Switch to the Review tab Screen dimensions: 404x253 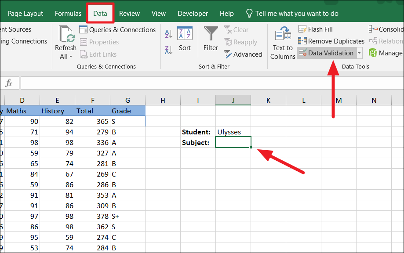[x=129, y=13]
